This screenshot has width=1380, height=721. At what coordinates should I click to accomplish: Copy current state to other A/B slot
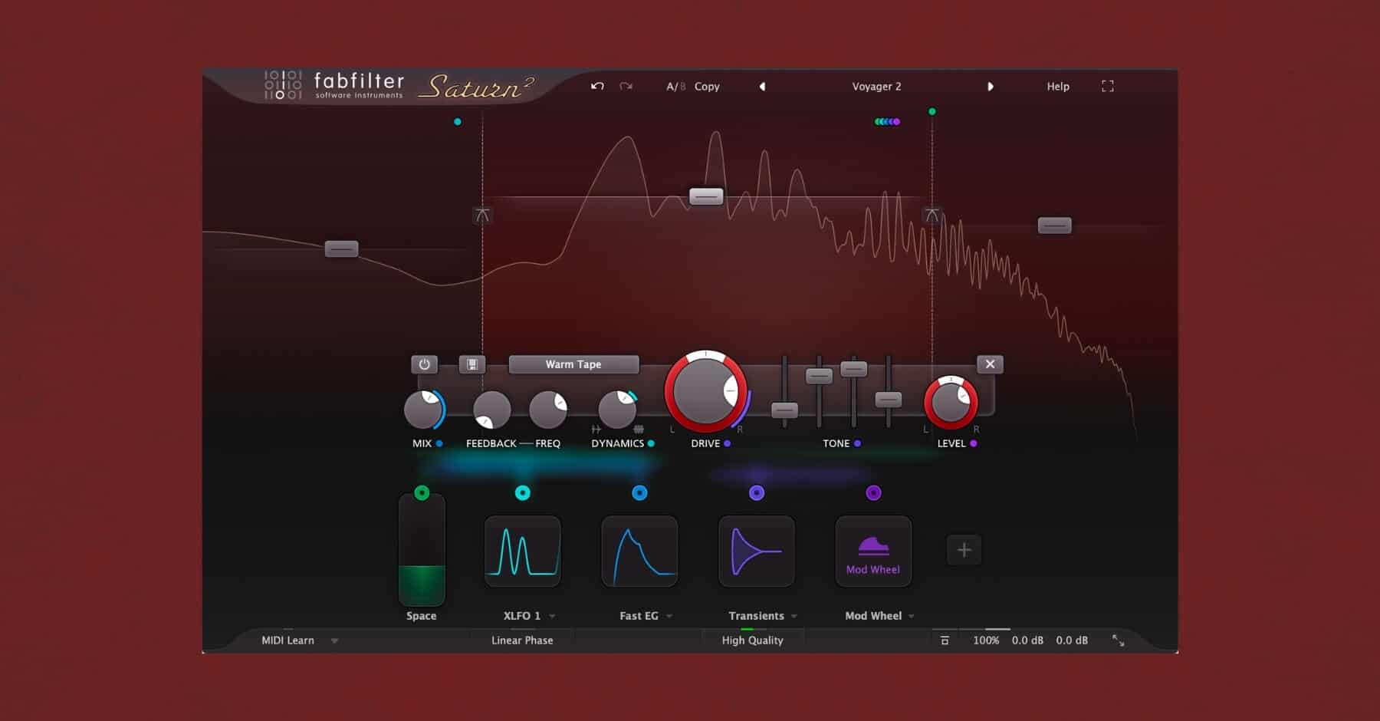coord(707,87)
